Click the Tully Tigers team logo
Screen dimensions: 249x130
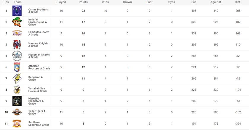coord(17,112)
